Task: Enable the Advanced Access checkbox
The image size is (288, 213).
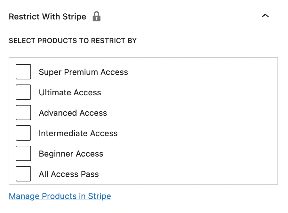Action: tap(23, 113)
